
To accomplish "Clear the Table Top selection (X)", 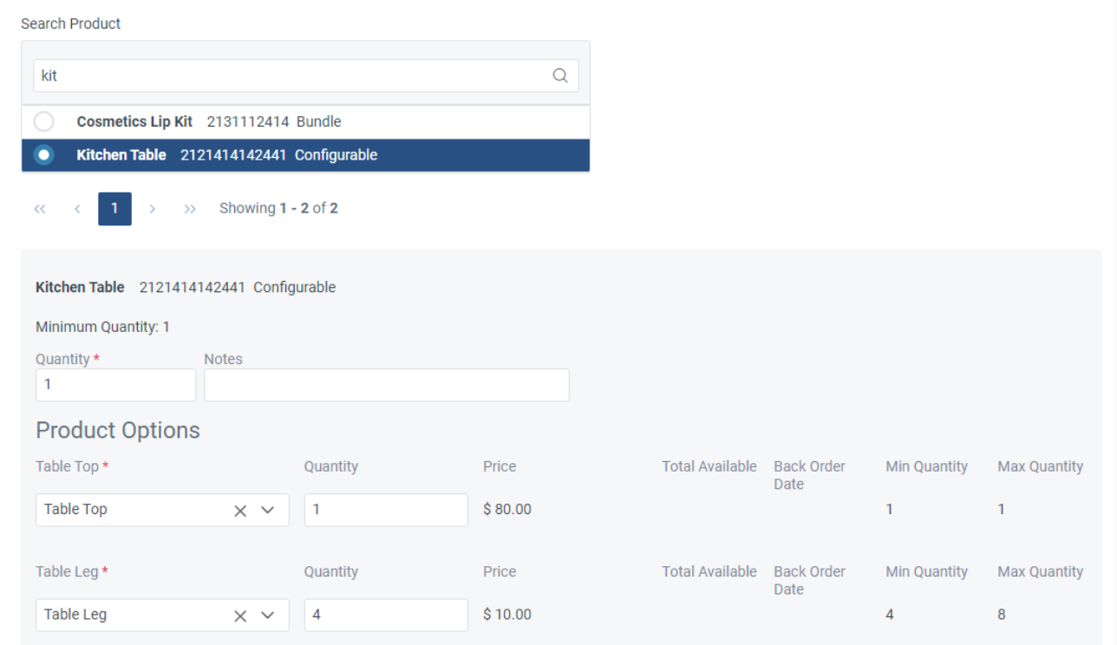I will click(241, 511).
